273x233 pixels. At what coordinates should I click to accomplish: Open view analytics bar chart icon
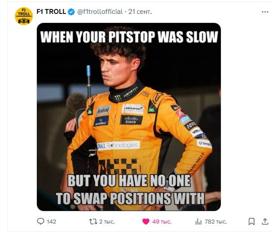pos(198,221)
